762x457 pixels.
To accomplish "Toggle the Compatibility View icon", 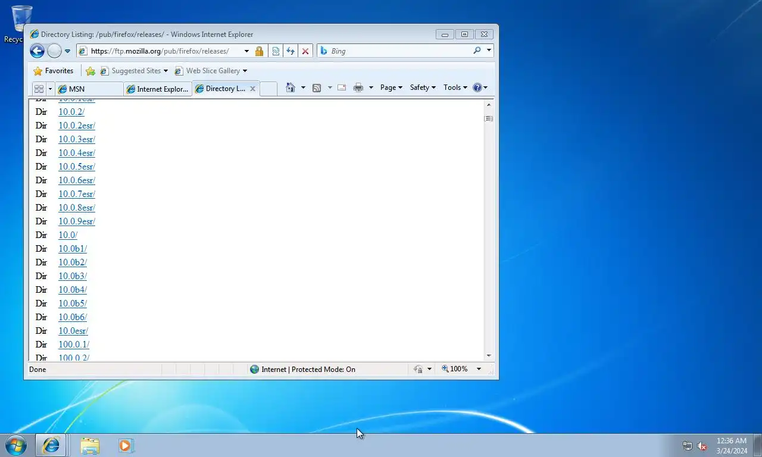I will 276,51.
